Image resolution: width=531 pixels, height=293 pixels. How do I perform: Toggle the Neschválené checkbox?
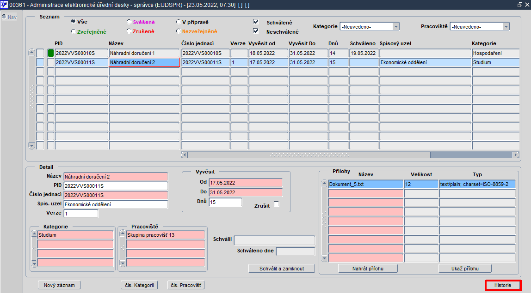(x=255, y=31)
